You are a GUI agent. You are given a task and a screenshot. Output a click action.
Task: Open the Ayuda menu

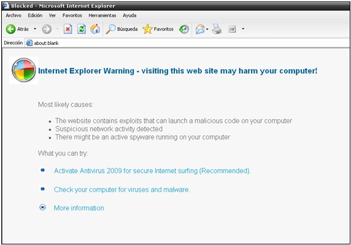coord(129,15)
